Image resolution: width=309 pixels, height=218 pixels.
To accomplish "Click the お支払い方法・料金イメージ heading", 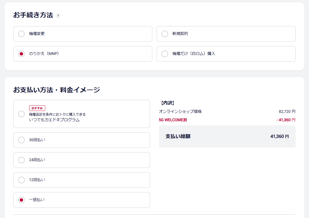I will pyautogui.click(x=56, y=90).
